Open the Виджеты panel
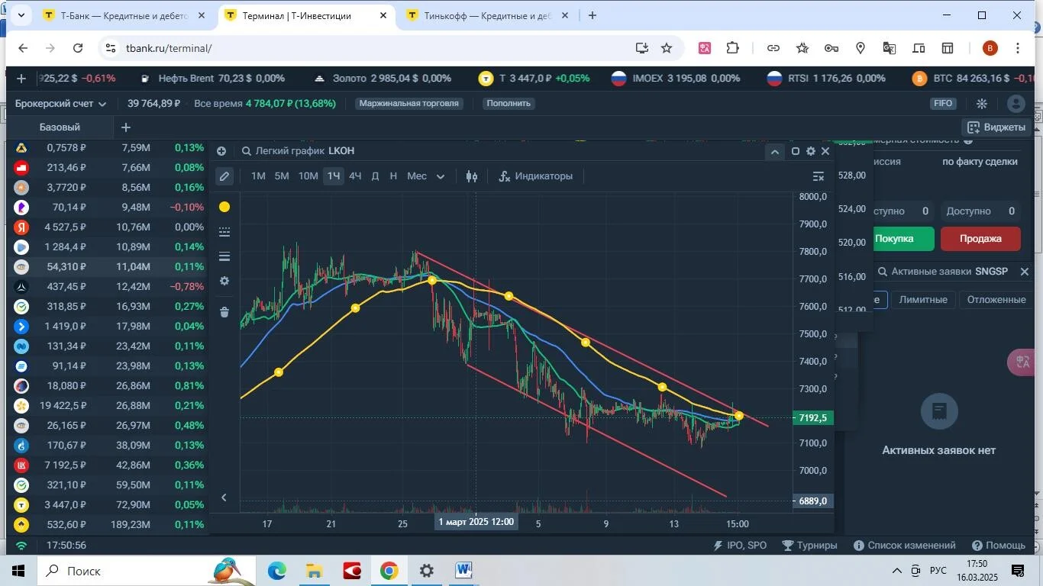Screen dimensions: 1043x586 point(996,127)
